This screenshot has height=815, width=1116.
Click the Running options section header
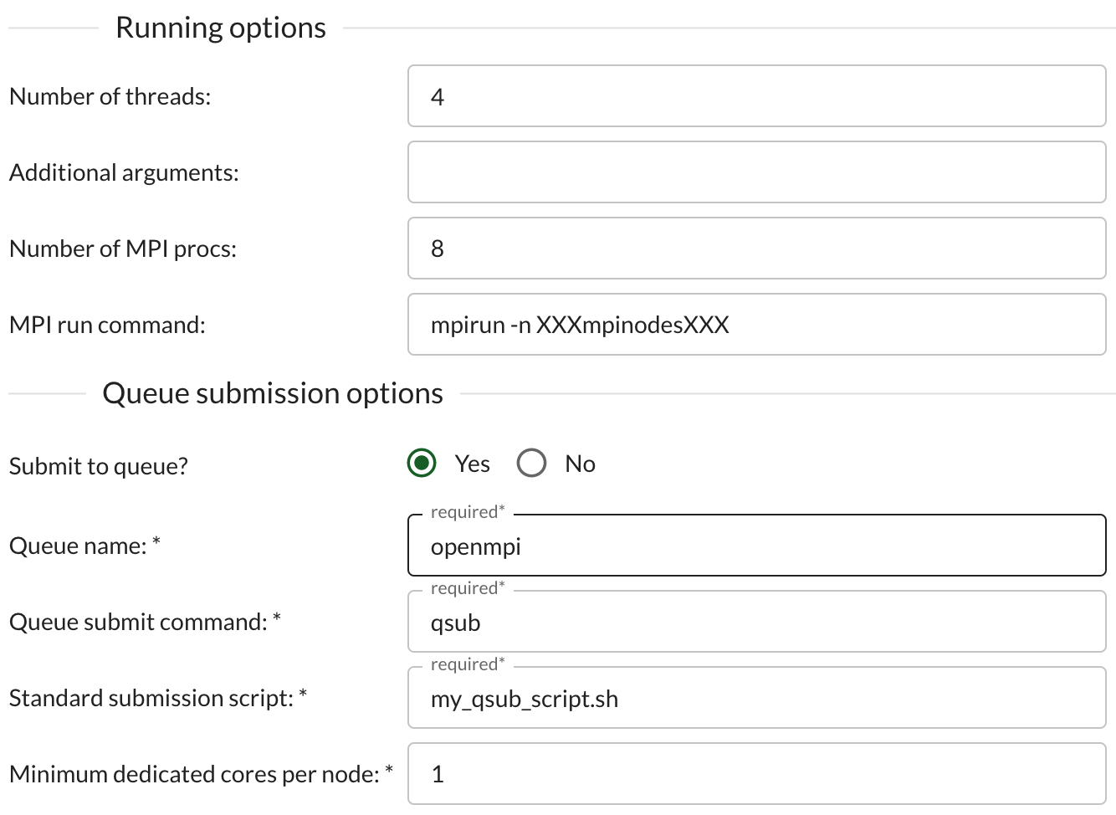point(221,27)
